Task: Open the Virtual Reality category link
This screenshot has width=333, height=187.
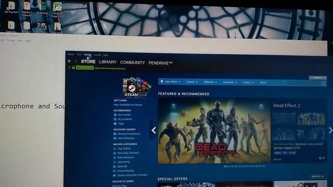Action: (126, 171)
